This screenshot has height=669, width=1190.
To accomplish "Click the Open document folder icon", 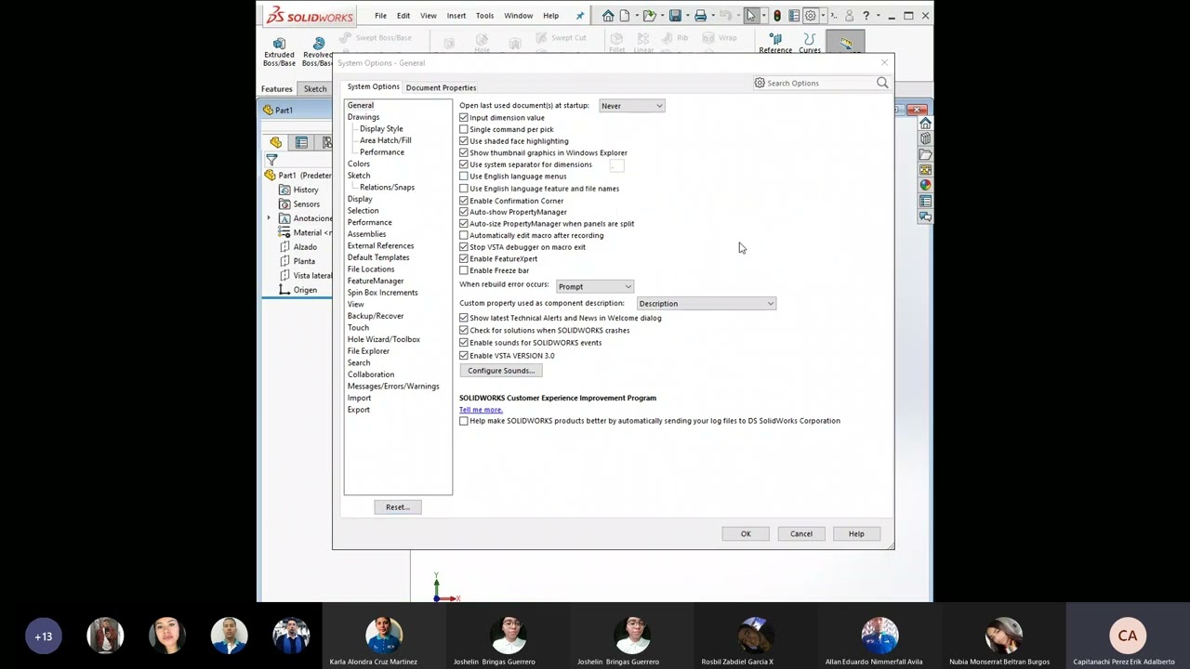I will point(649,16).
